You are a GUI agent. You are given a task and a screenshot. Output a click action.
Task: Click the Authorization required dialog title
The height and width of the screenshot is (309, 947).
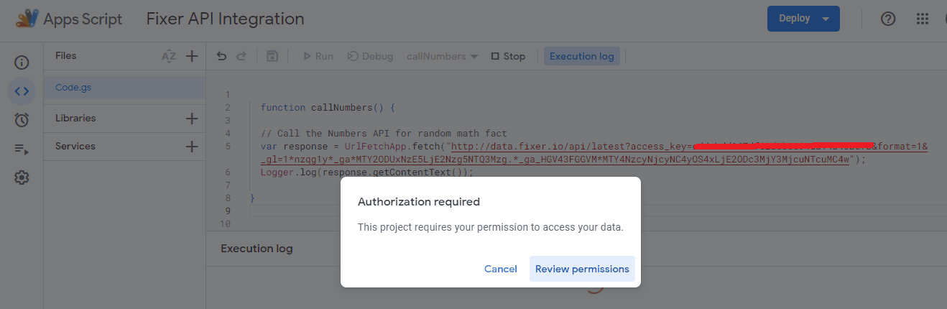(x=419, y=202)
